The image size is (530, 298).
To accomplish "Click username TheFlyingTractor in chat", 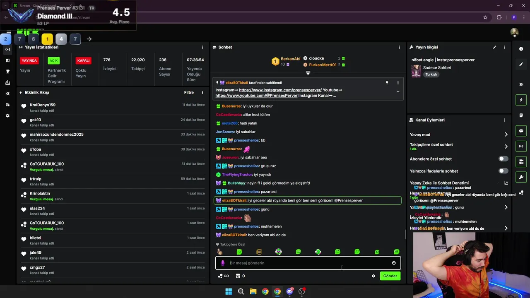I will pyautogui.click(x=237, y=175).
